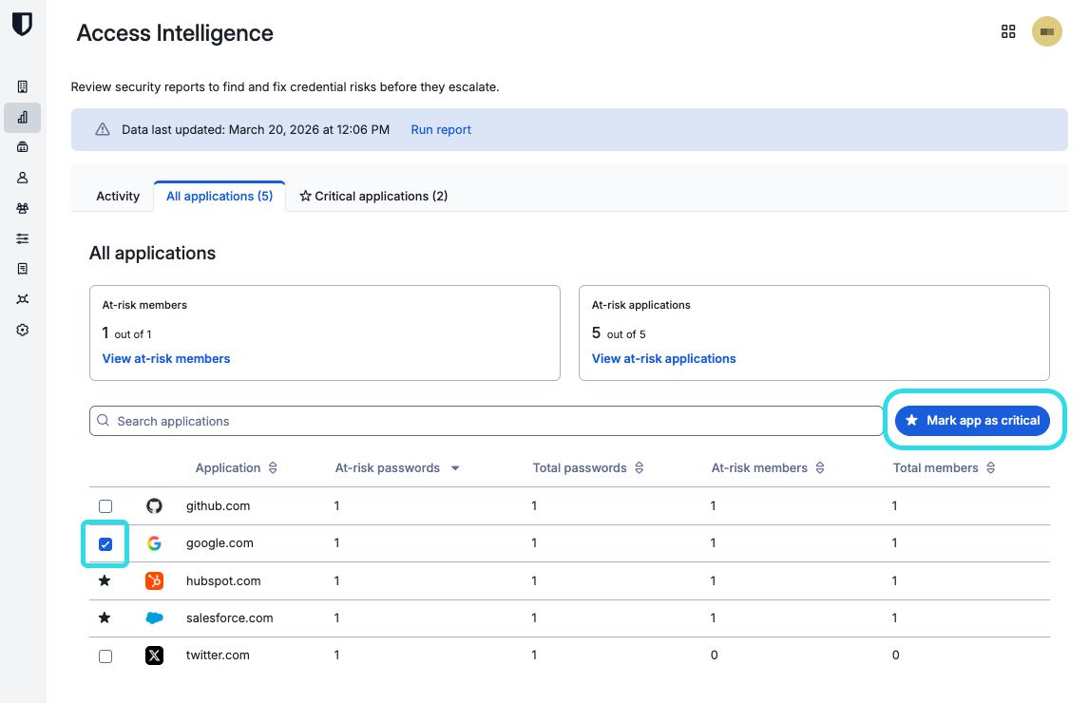Screen dimensions: 1089x703
Task: Click the Run report link
Action: [441, 129]
